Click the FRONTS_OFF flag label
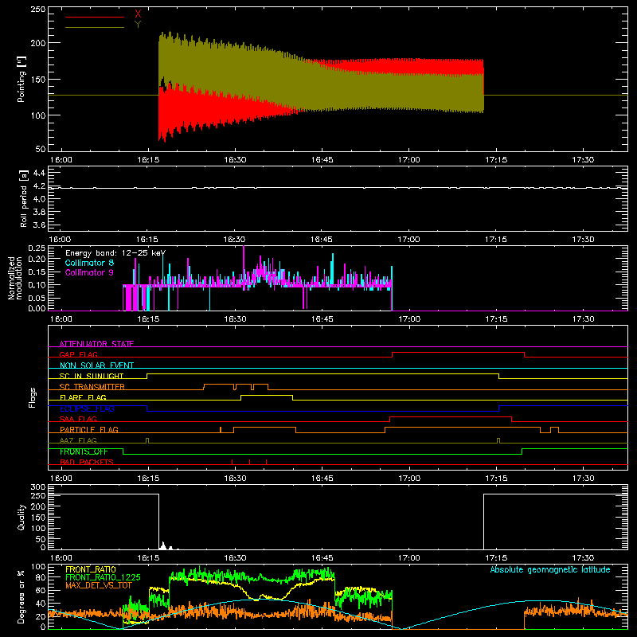The height and width of the screenshot is (637, 637). click(84, 451)
